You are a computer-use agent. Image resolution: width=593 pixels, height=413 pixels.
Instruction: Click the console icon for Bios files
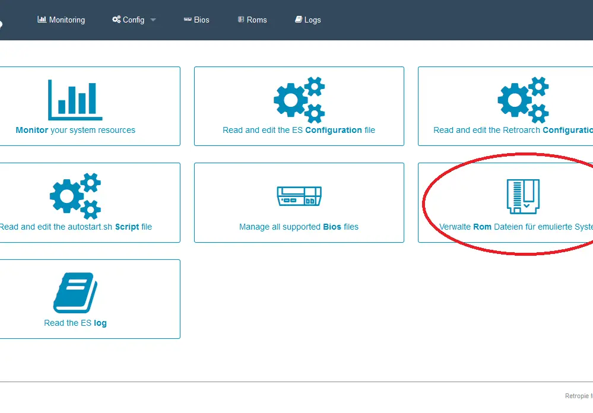tap(299, 196)
